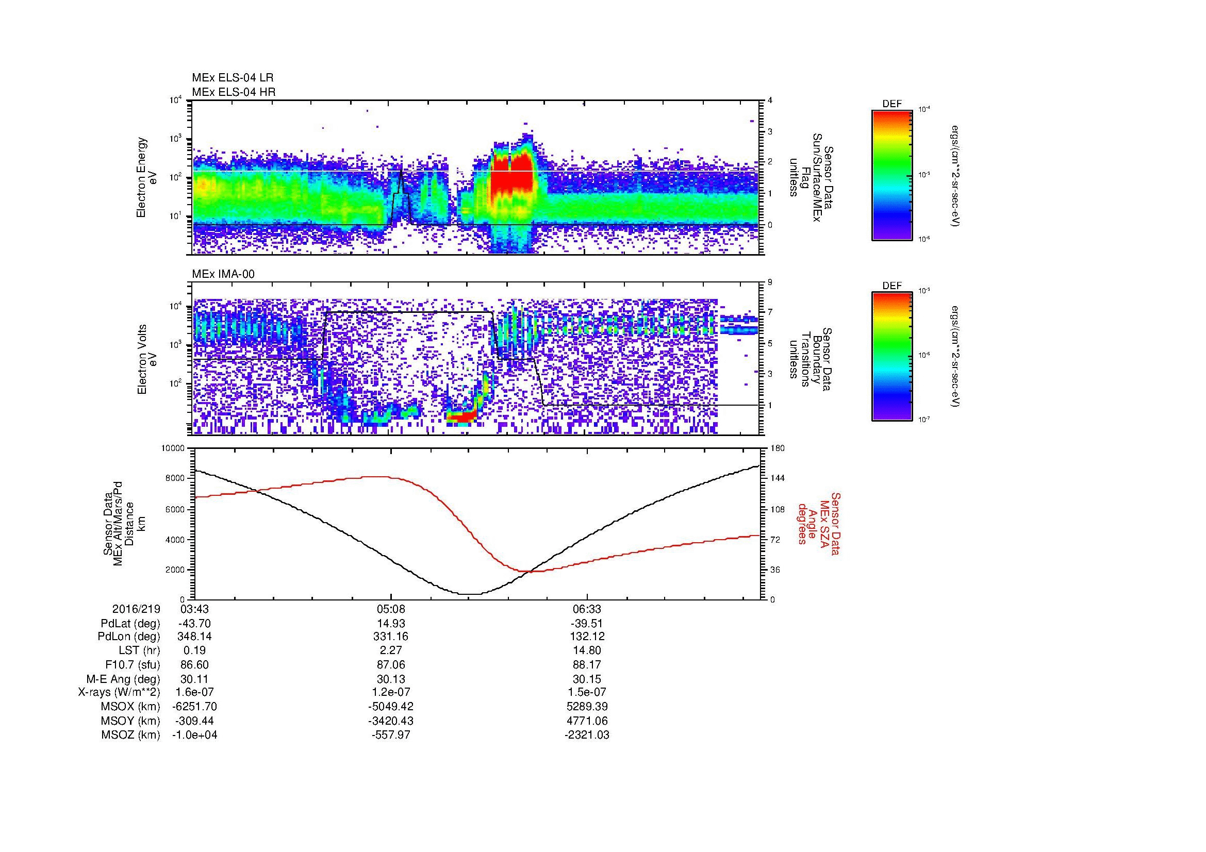The height and width of the screenshot is (852, 1206).
Task: Click the 'MSOZ (km)' row label
Action: [130, 735]
